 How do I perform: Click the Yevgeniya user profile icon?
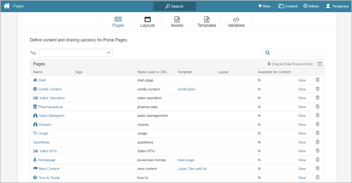[x=328, y=6]
